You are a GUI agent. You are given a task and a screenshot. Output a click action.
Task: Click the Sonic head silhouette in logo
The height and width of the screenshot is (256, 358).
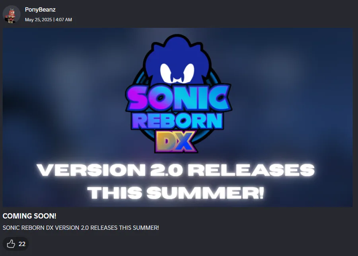178,60
